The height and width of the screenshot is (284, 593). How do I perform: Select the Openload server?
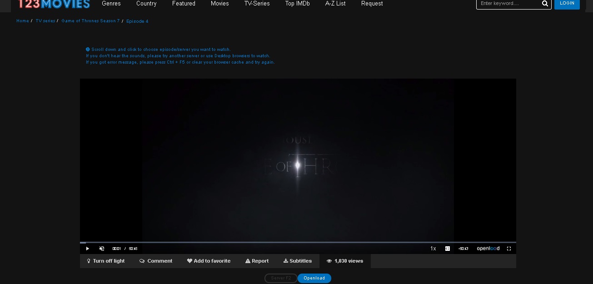pos(314,278)
